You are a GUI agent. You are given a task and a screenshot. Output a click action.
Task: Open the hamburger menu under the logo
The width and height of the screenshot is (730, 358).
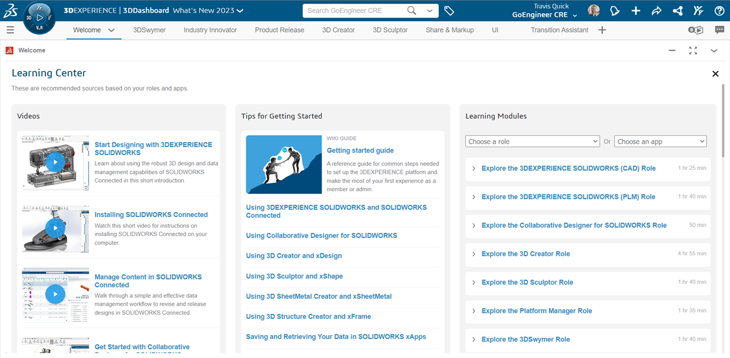(10, 30)
